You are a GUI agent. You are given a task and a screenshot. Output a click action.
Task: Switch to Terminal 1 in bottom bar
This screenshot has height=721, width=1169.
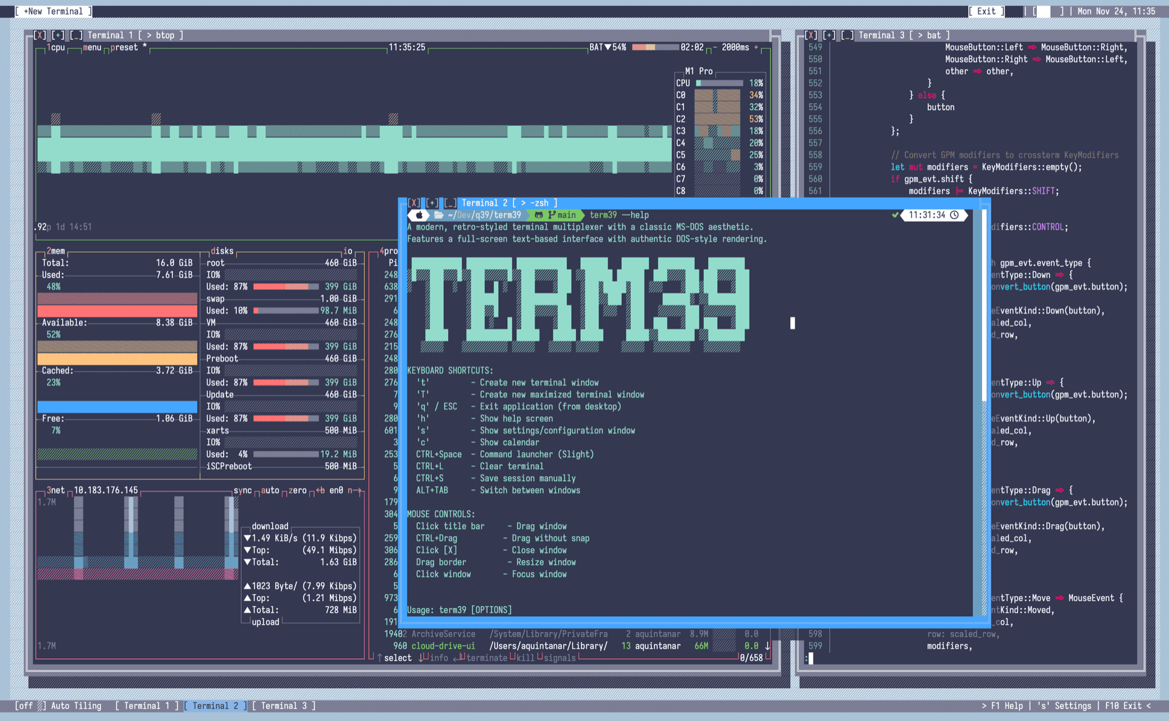coord(147,706)
